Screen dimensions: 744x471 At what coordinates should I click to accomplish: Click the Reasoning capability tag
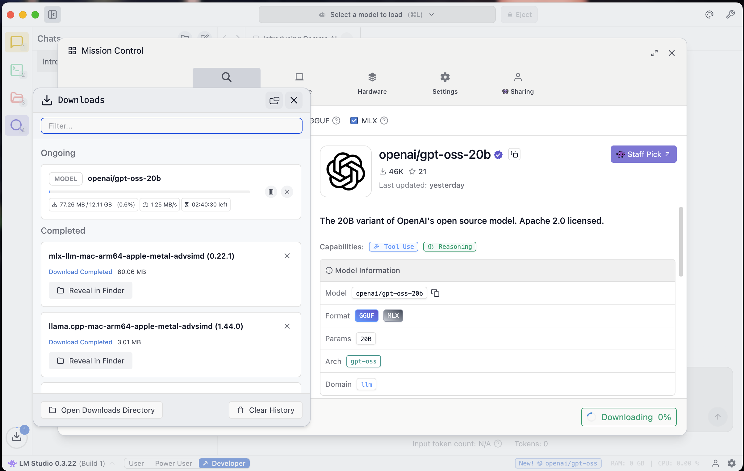[x=449, y=247]
